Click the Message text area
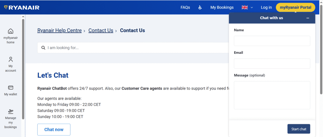 coord(272,95)
